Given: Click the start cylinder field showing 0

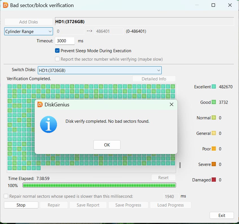Looking at the screenshot, I should [x=70, y=31].
